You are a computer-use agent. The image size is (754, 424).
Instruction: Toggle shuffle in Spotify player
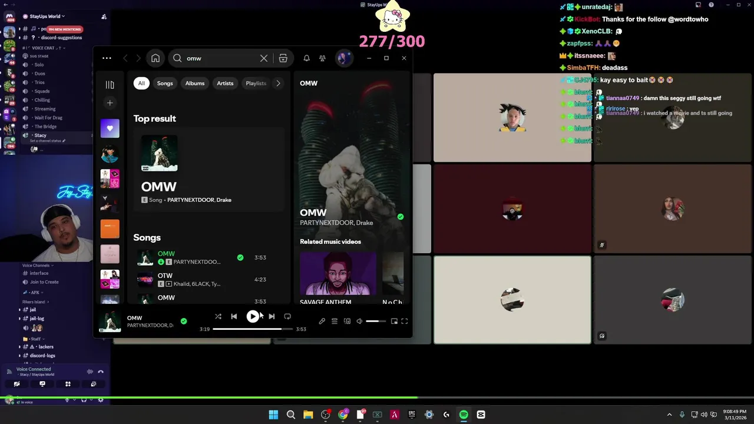218,316
